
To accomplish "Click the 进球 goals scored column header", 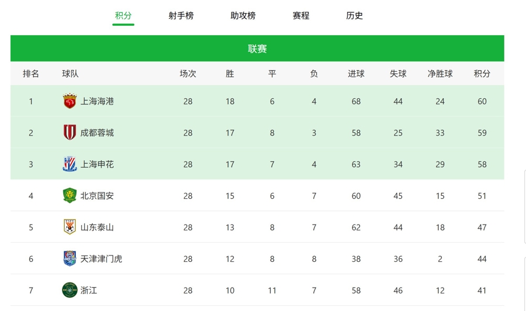I will [x=356, y=74].
